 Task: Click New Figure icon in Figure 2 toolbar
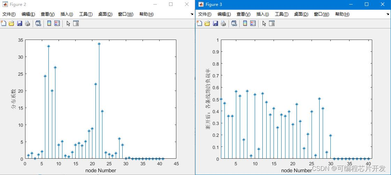(x=3, y=23)
